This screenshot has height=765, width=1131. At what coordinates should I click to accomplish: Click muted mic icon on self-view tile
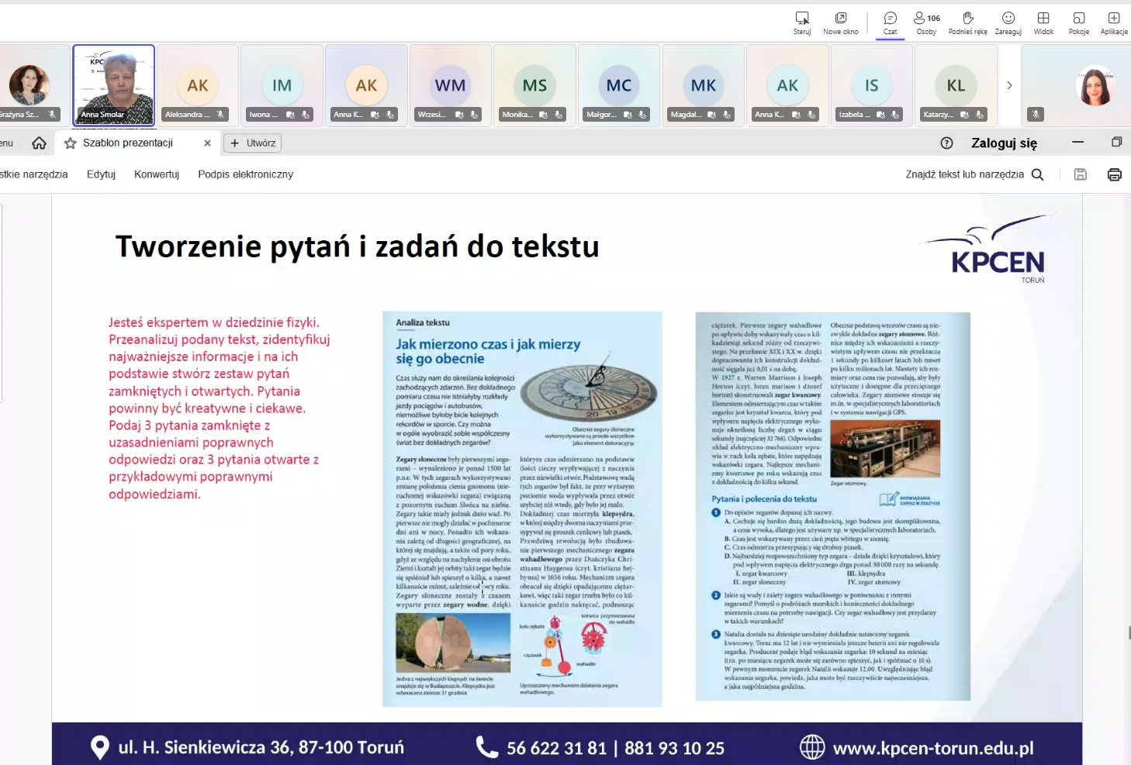point(1036,115)
